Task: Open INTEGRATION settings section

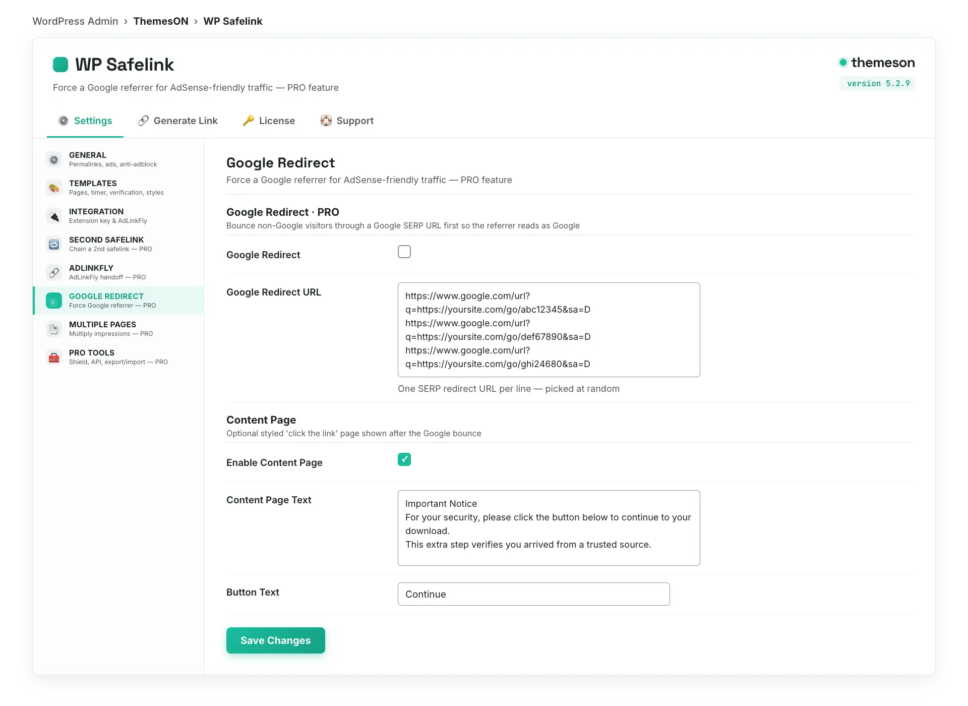Action: (118, 216)
